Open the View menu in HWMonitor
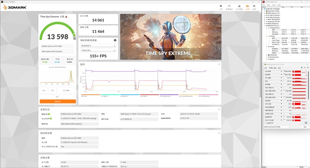310x168 pixels. (x=269, y=5)
